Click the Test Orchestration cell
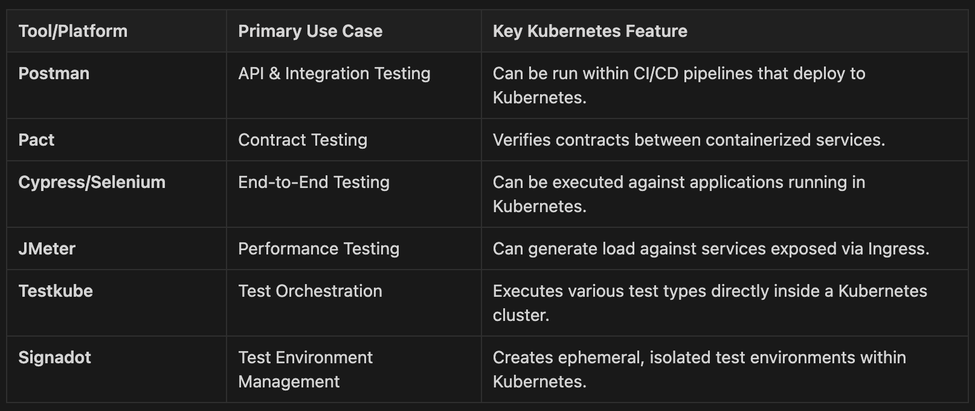The height and width of the screenshot is (411, 975). [310, 291]
